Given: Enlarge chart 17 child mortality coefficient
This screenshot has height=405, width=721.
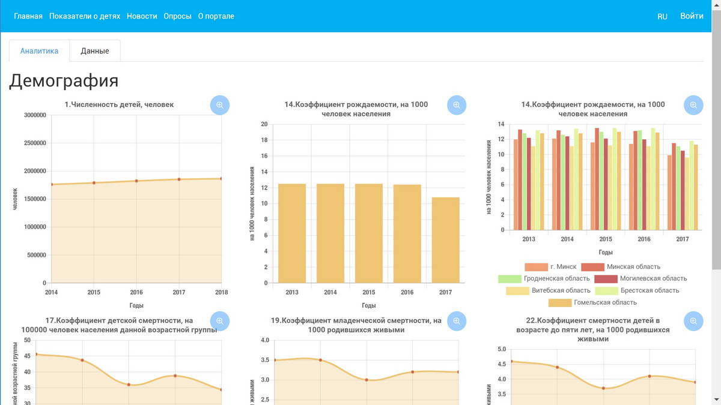Looking at the screenshot, I should pos(220,321).
